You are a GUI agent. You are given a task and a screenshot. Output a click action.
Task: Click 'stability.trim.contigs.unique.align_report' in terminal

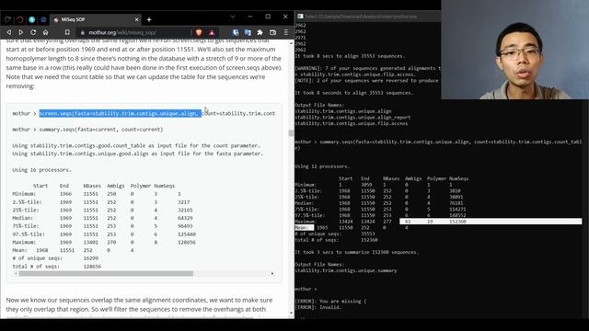(352, 117)
